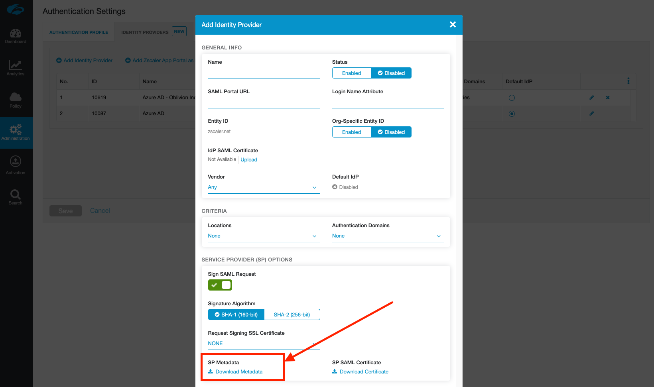The width and height of the screenshot is (654, 387).
Task: Expand the Vendor dropdown
Action: (264, 187)
